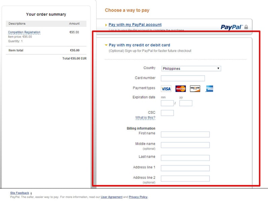The width and height of the screenshot is (268, 209).
Task: Click the Discover card icon
Action: pyautogui.click(x=195, y=89)
